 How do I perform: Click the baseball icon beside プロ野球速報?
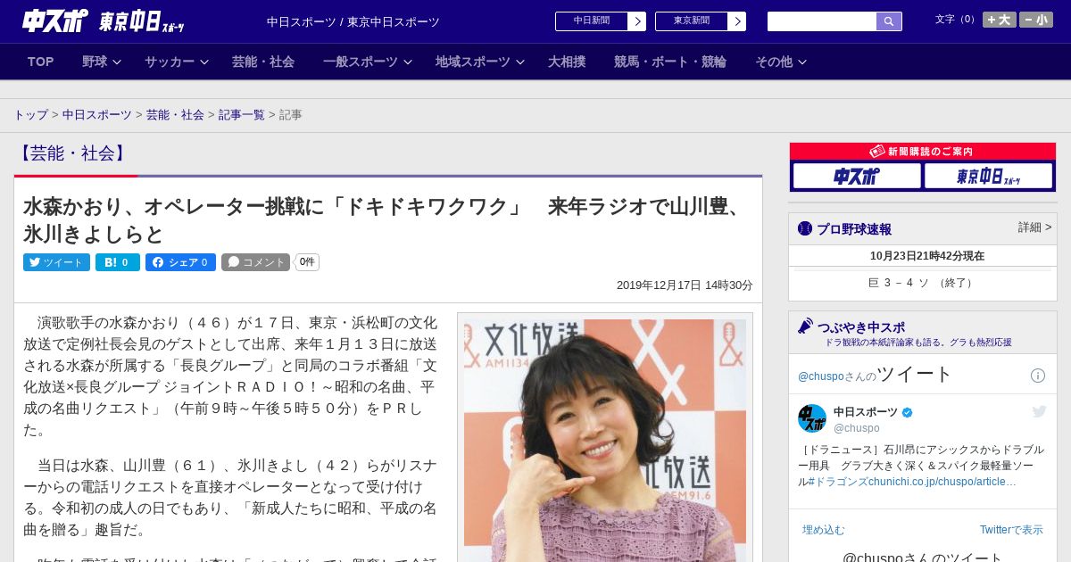(805, 228)
